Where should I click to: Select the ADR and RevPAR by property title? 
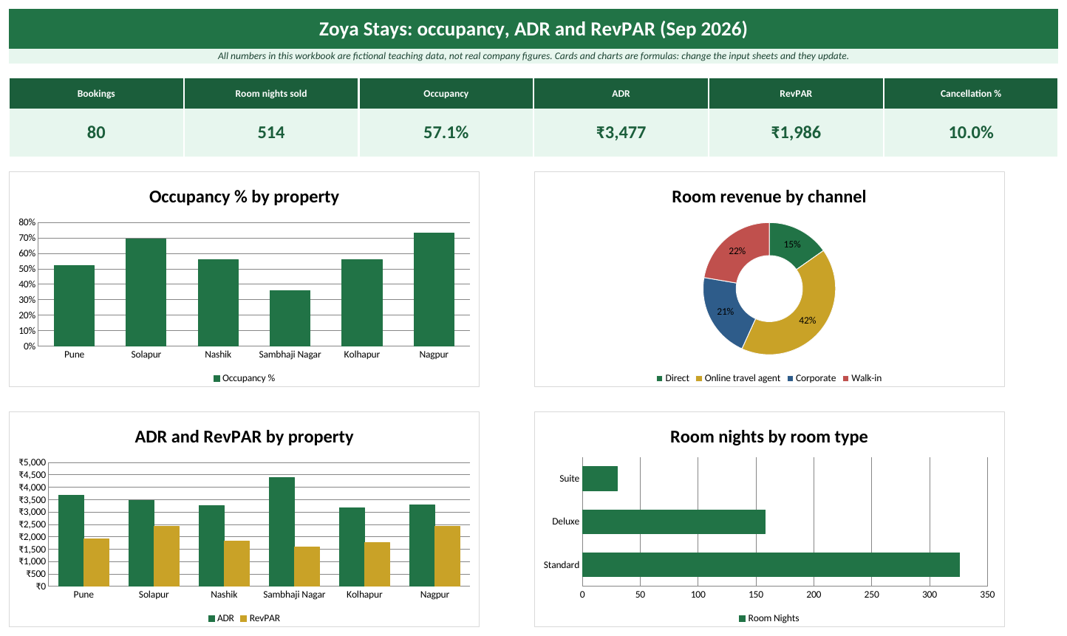(x=244, y=437)
